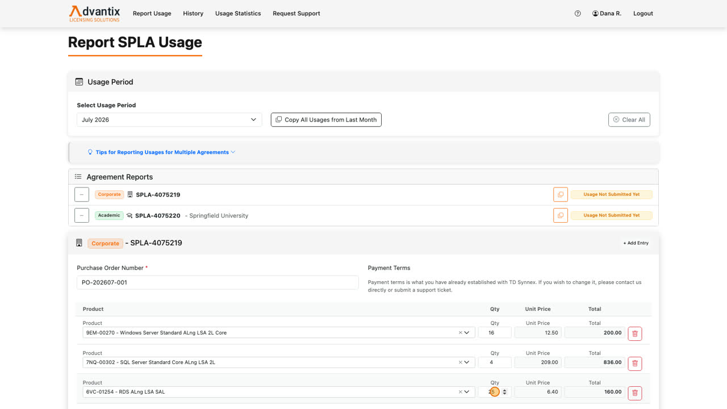Open the help question mark icon
727x409 pixels.
coord(578,14)
